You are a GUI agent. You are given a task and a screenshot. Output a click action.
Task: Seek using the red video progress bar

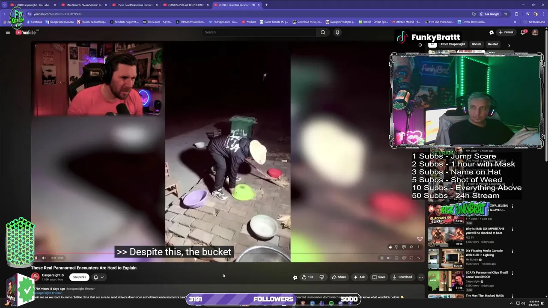tap(227, 253)
